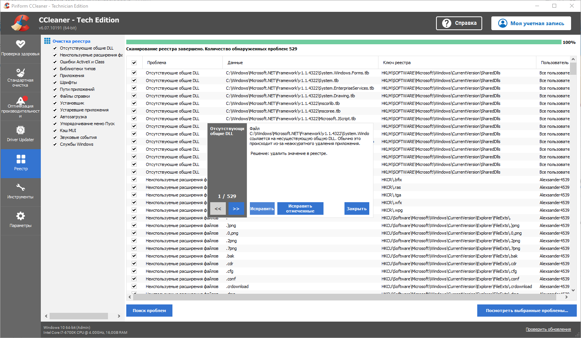Click the green scan progress bar

pos(343,42)
